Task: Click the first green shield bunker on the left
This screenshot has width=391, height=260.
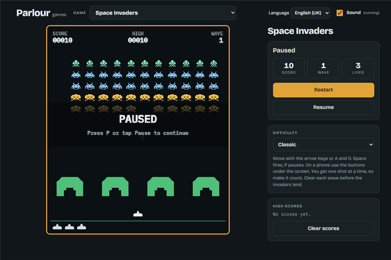Action: [70, 187]
